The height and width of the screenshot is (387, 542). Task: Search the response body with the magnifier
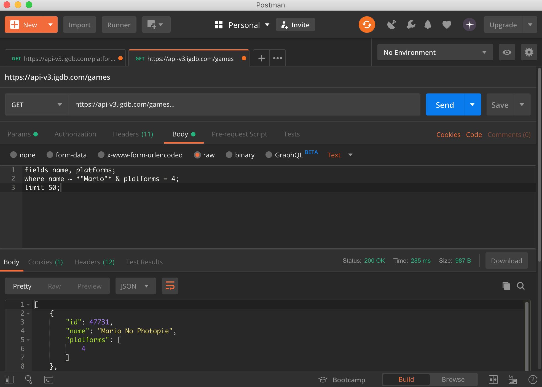(x=520, y=286)
